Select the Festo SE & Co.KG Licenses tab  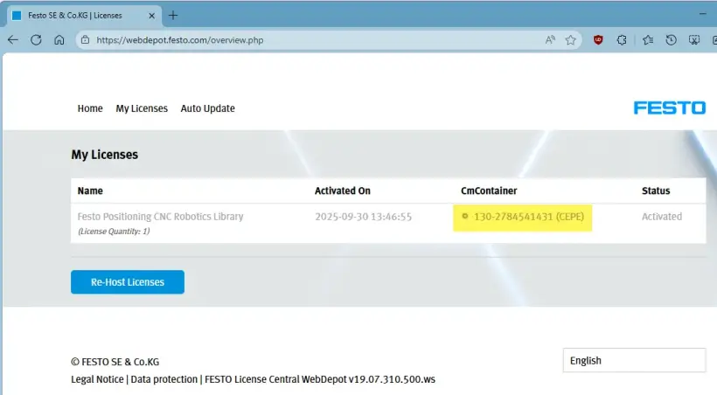pos(84,16)
